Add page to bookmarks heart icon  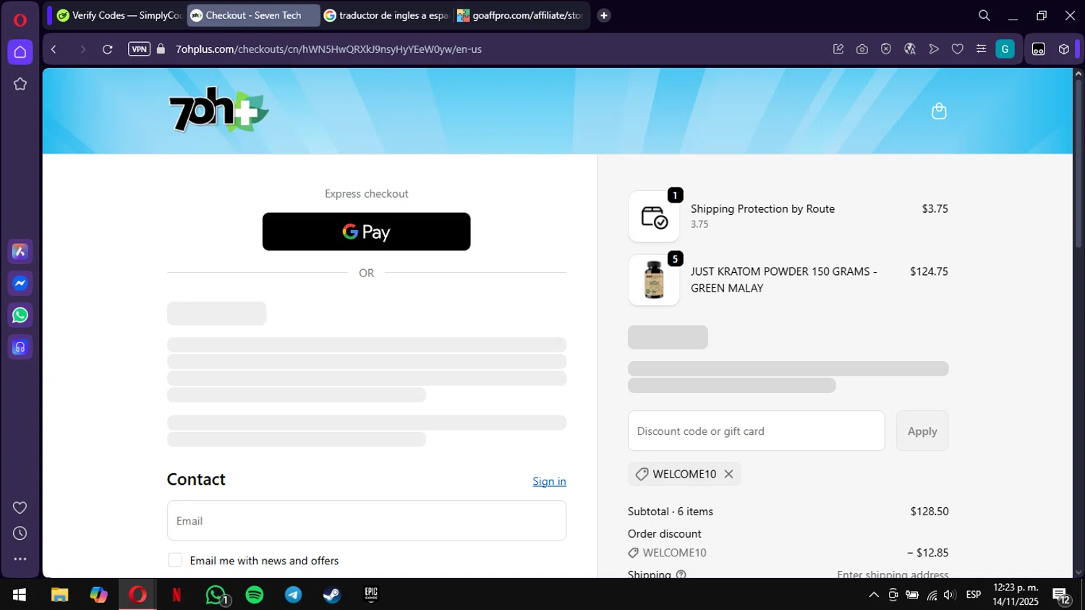957,49
